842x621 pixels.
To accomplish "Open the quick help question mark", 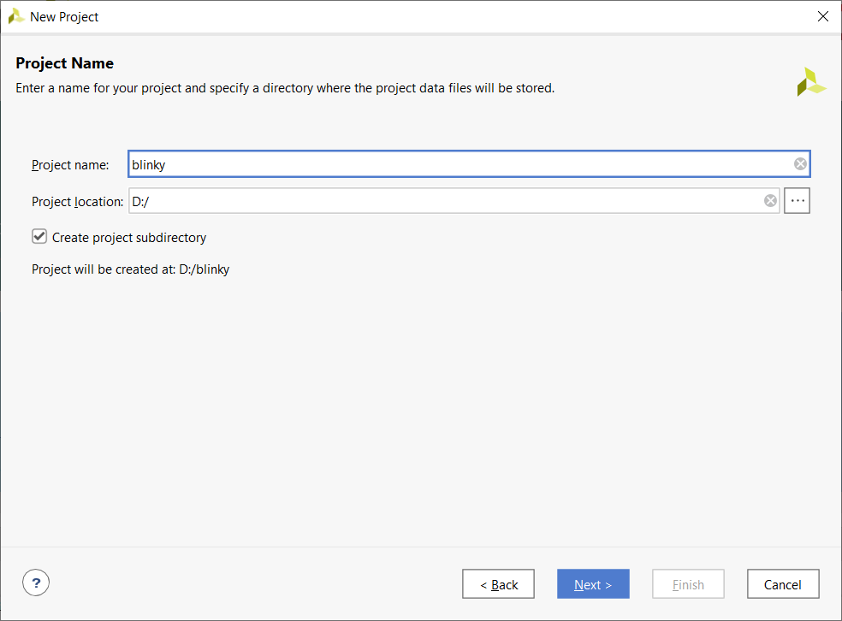I will tap(36, 583).
